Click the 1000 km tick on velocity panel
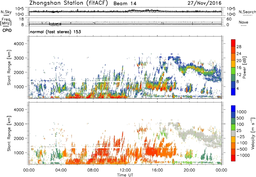The width and height of the screenshot is (256, 177). pyautogui.click(x=19, y=153)
